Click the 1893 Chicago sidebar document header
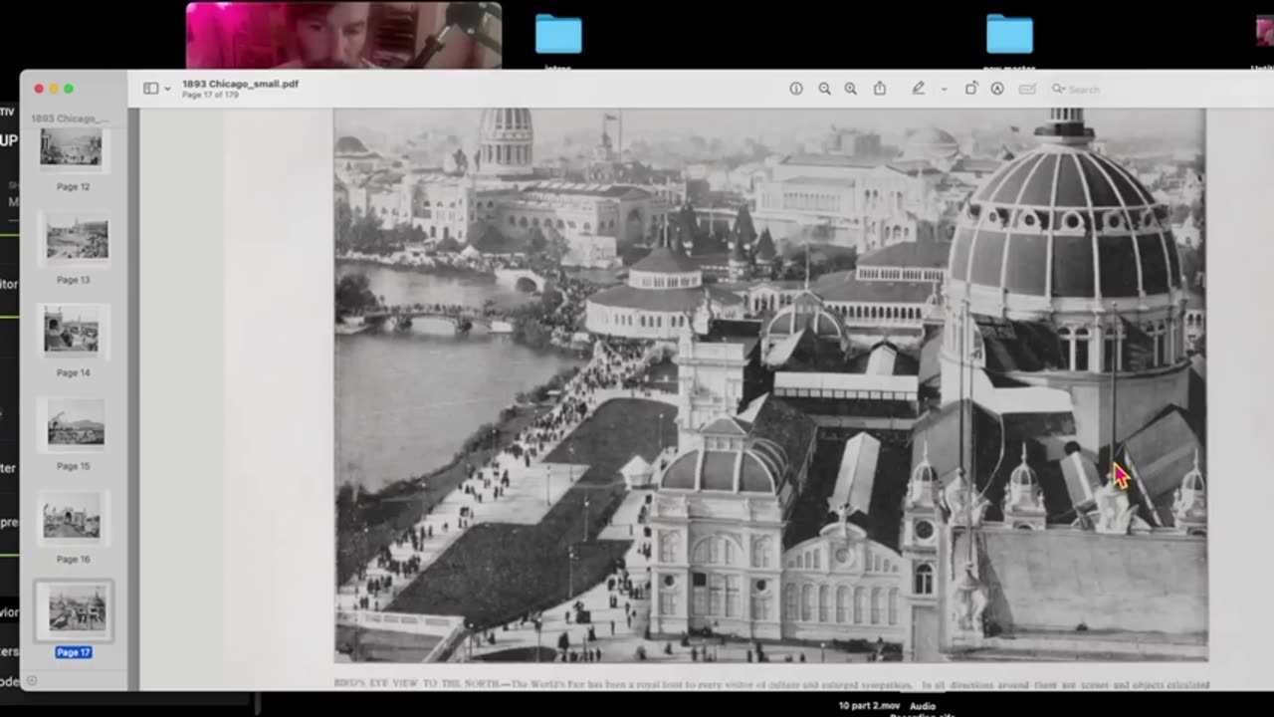 [69, 119]
